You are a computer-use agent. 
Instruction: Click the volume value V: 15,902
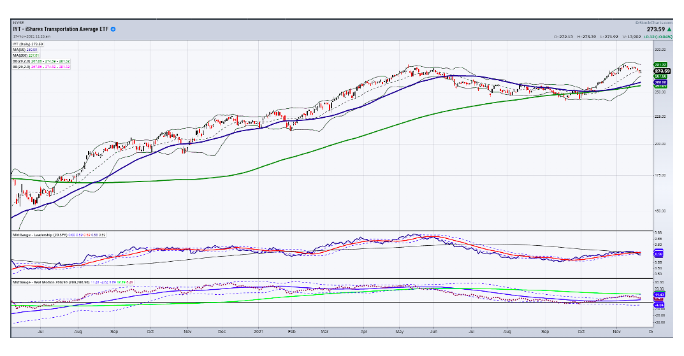pos(632,36)
